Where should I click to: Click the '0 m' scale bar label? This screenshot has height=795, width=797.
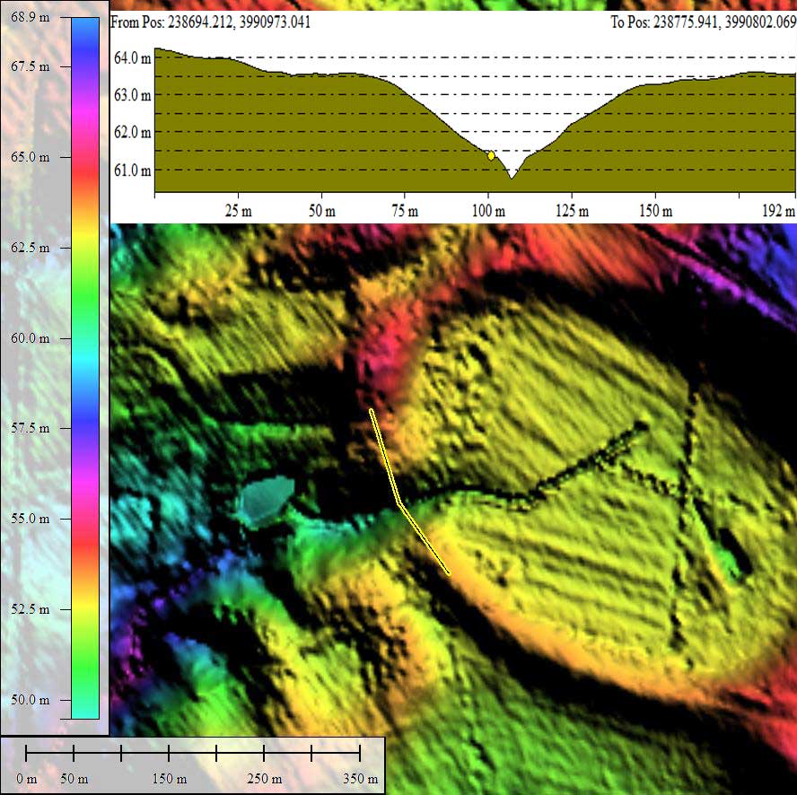tap(26, 778)
